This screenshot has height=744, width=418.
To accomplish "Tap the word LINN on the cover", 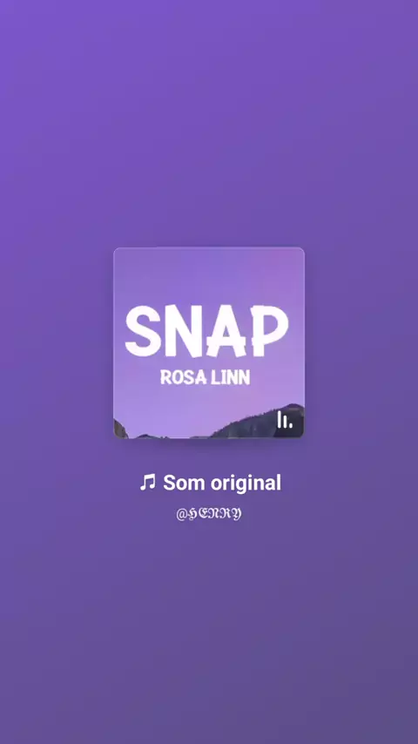I will click(230, 377).
